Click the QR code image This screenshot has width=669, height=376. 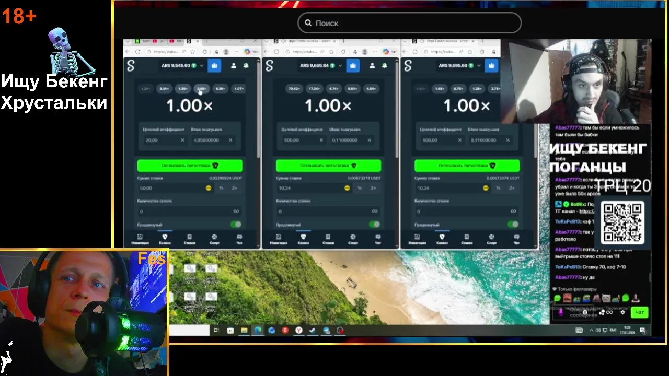622,223
